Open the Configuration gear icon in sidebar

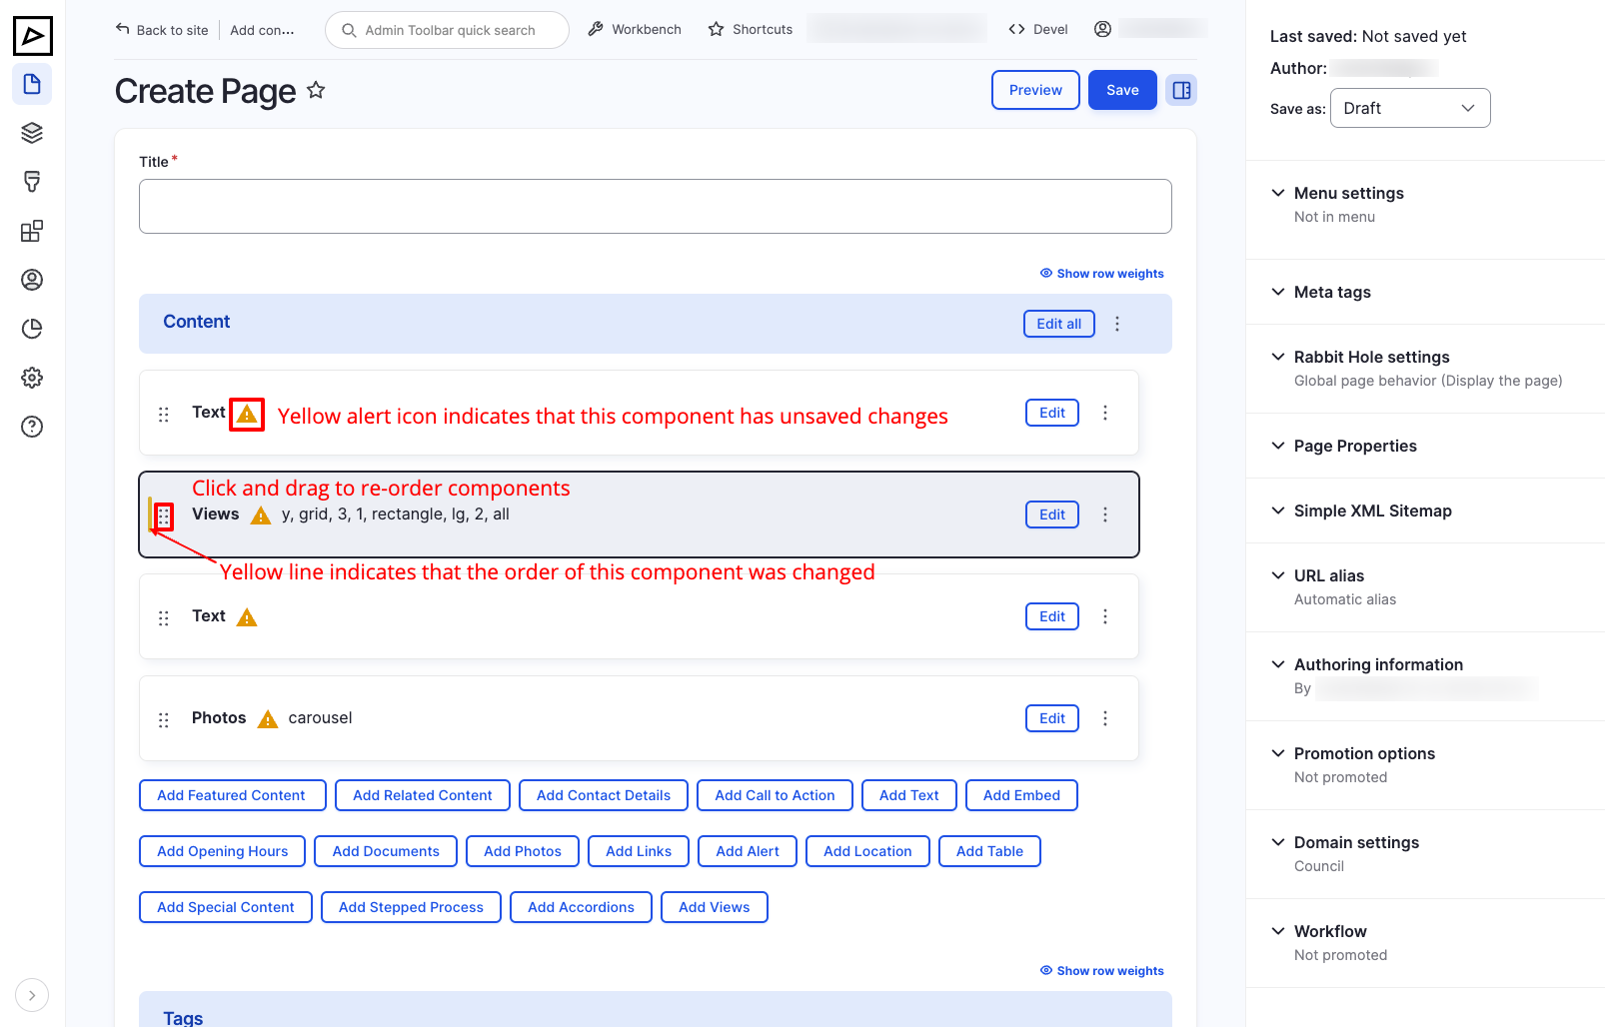point(32,378)
